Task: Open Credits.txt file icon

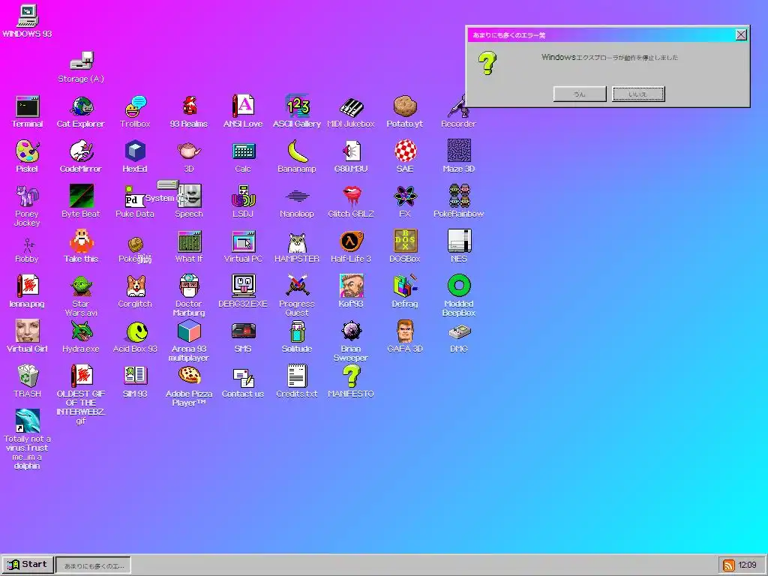Action: pos(297,376)
